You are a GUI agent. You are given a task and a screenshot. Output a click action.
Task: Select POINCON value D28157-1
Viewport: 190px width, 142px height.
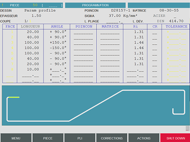(x=120, y=10)
